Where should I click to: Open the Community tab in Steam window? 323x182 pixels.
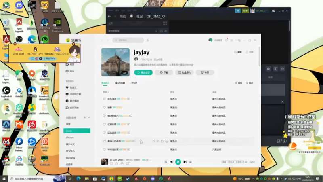point(140,16)
